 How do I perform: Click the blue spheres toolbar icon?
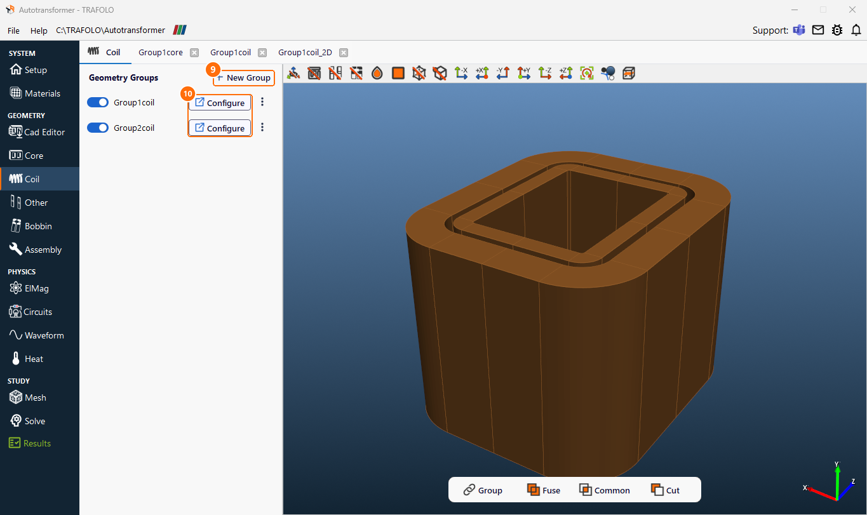click(x=608, y=73)
